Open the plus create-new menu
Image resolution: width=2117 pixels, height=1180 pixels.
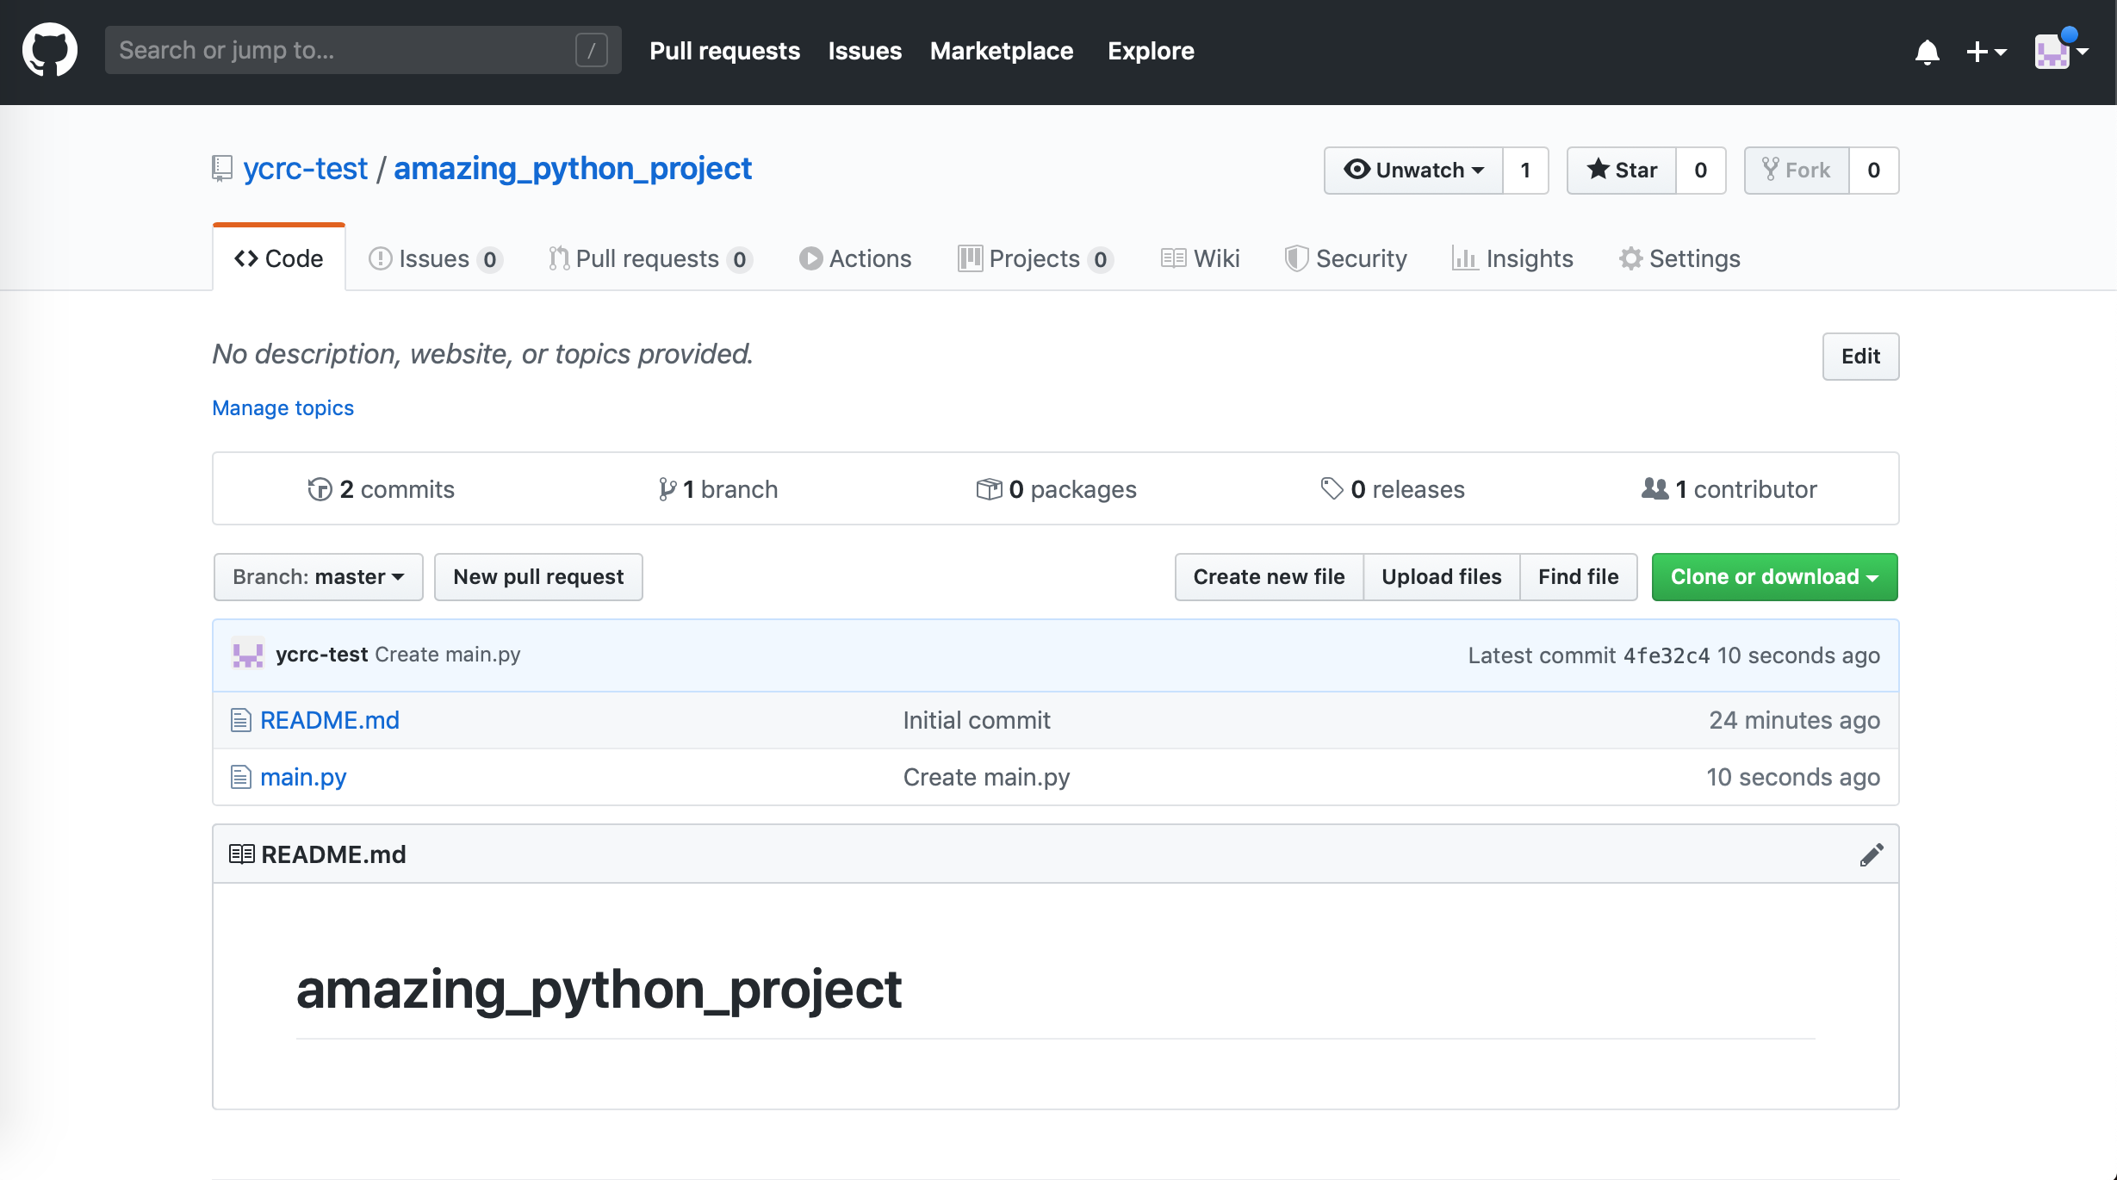(x=1986, y=52)
